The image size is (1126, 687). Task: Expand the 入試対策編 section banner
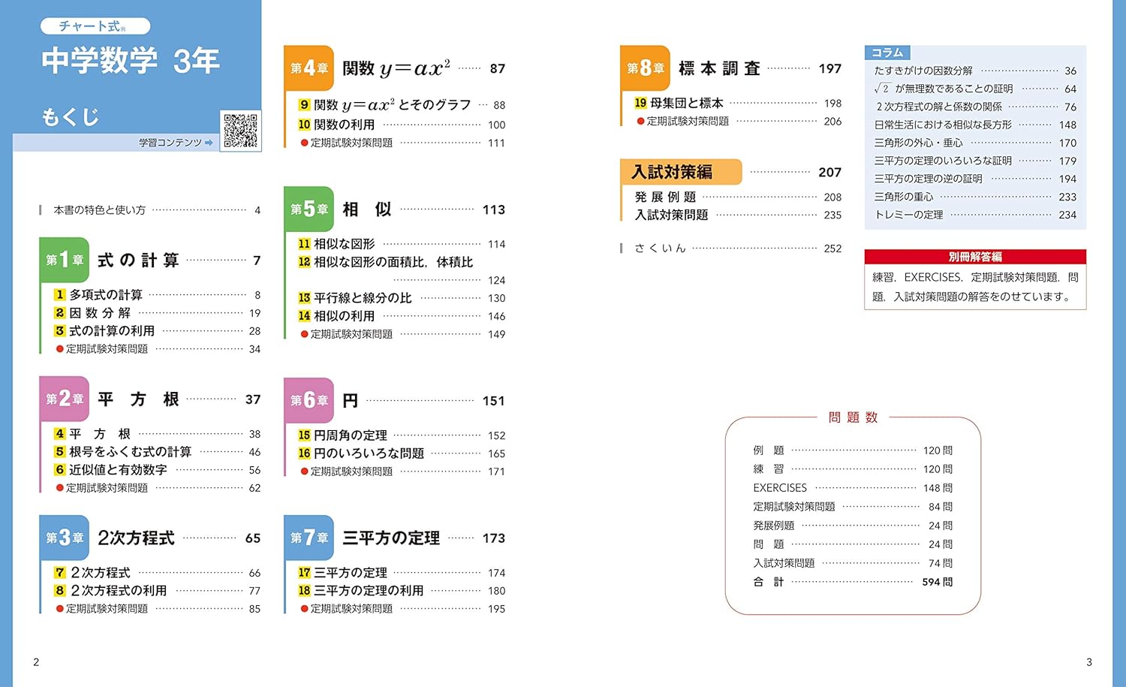681,171
